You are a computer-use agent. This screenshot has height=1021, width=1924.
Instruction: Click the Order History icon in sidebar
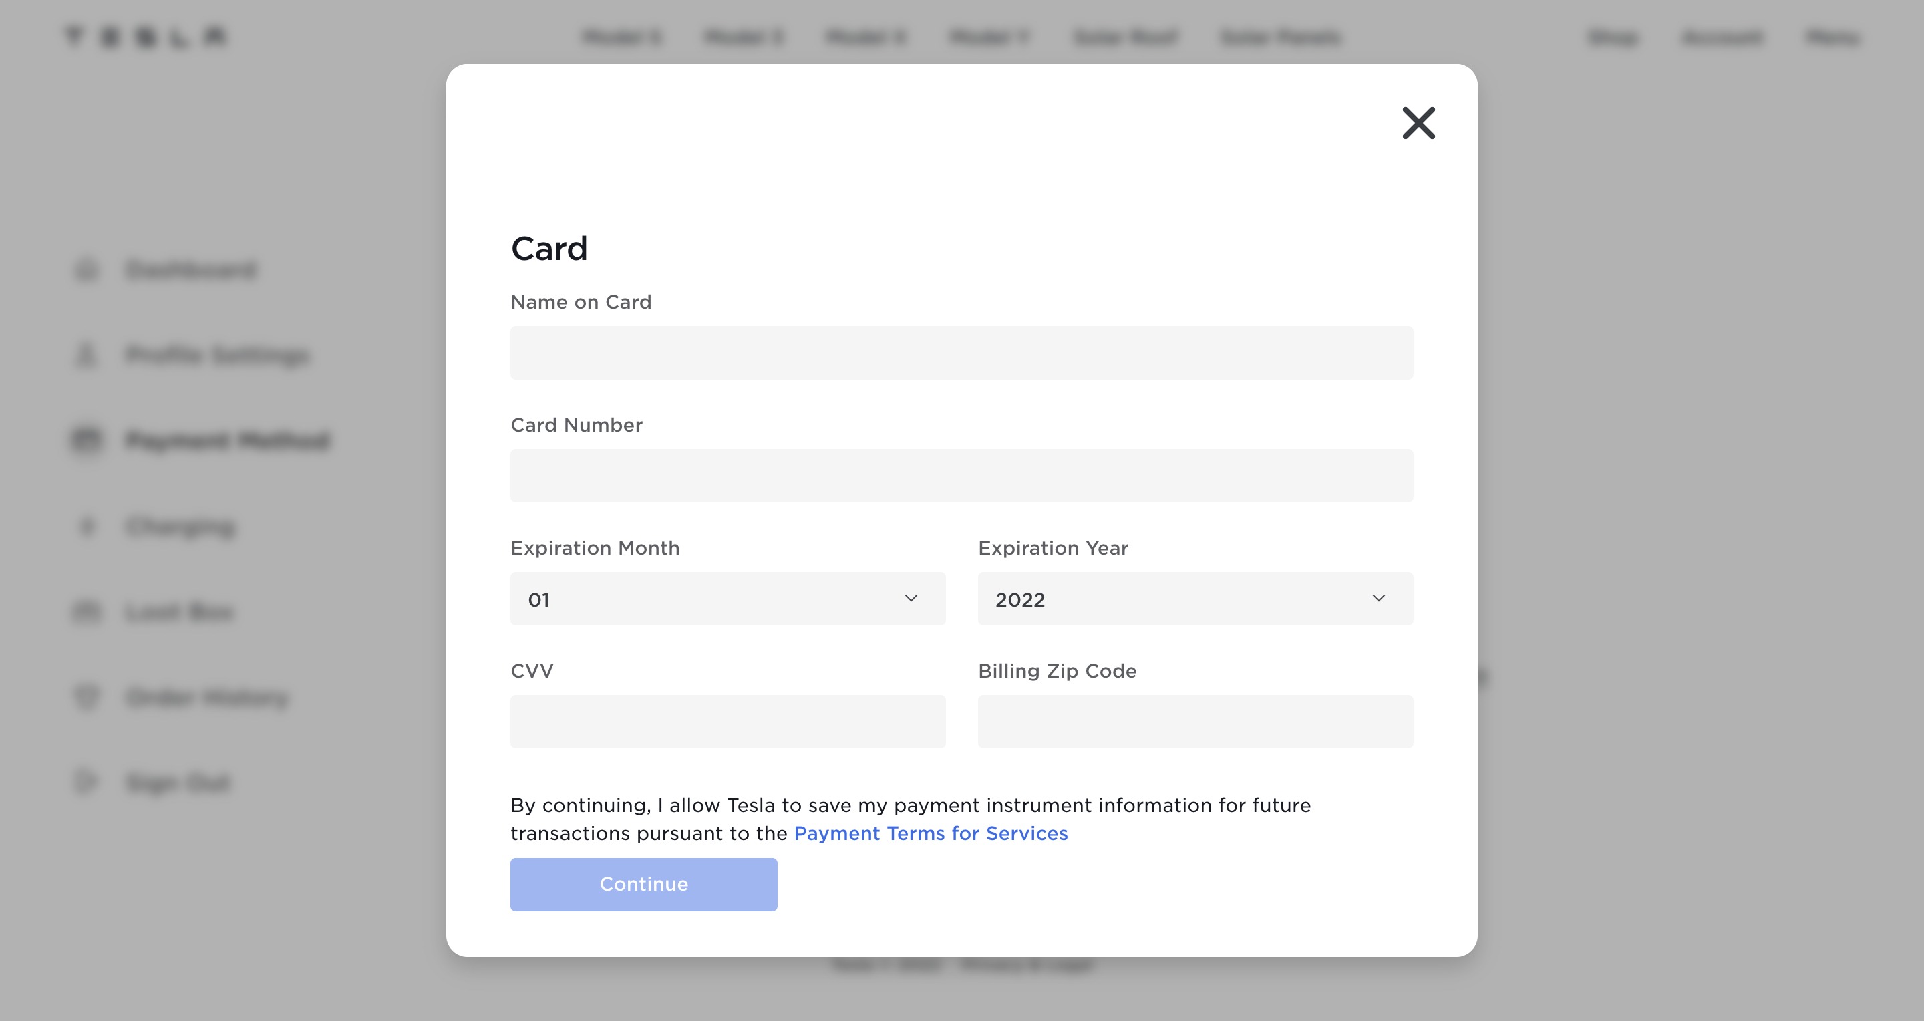click(x=87, y=697)
